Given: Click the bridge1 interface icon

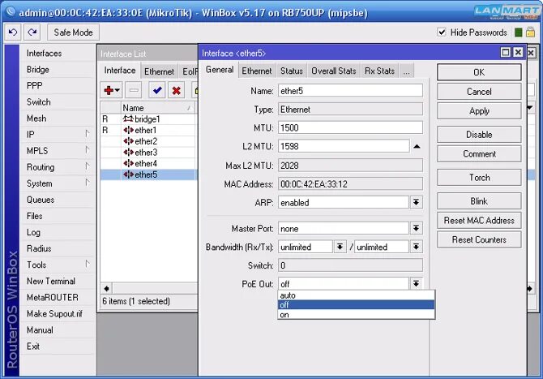Looking at the screenshot, I should point(128,119).
